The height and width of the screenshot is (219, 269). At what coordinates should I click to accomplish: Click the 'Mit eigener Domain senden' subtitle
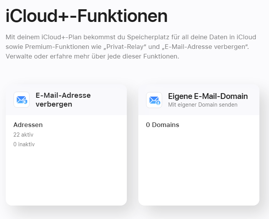tap(203, 105)
